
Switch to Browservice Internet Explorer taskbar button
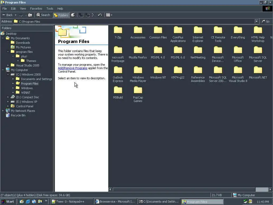point(115,202)
